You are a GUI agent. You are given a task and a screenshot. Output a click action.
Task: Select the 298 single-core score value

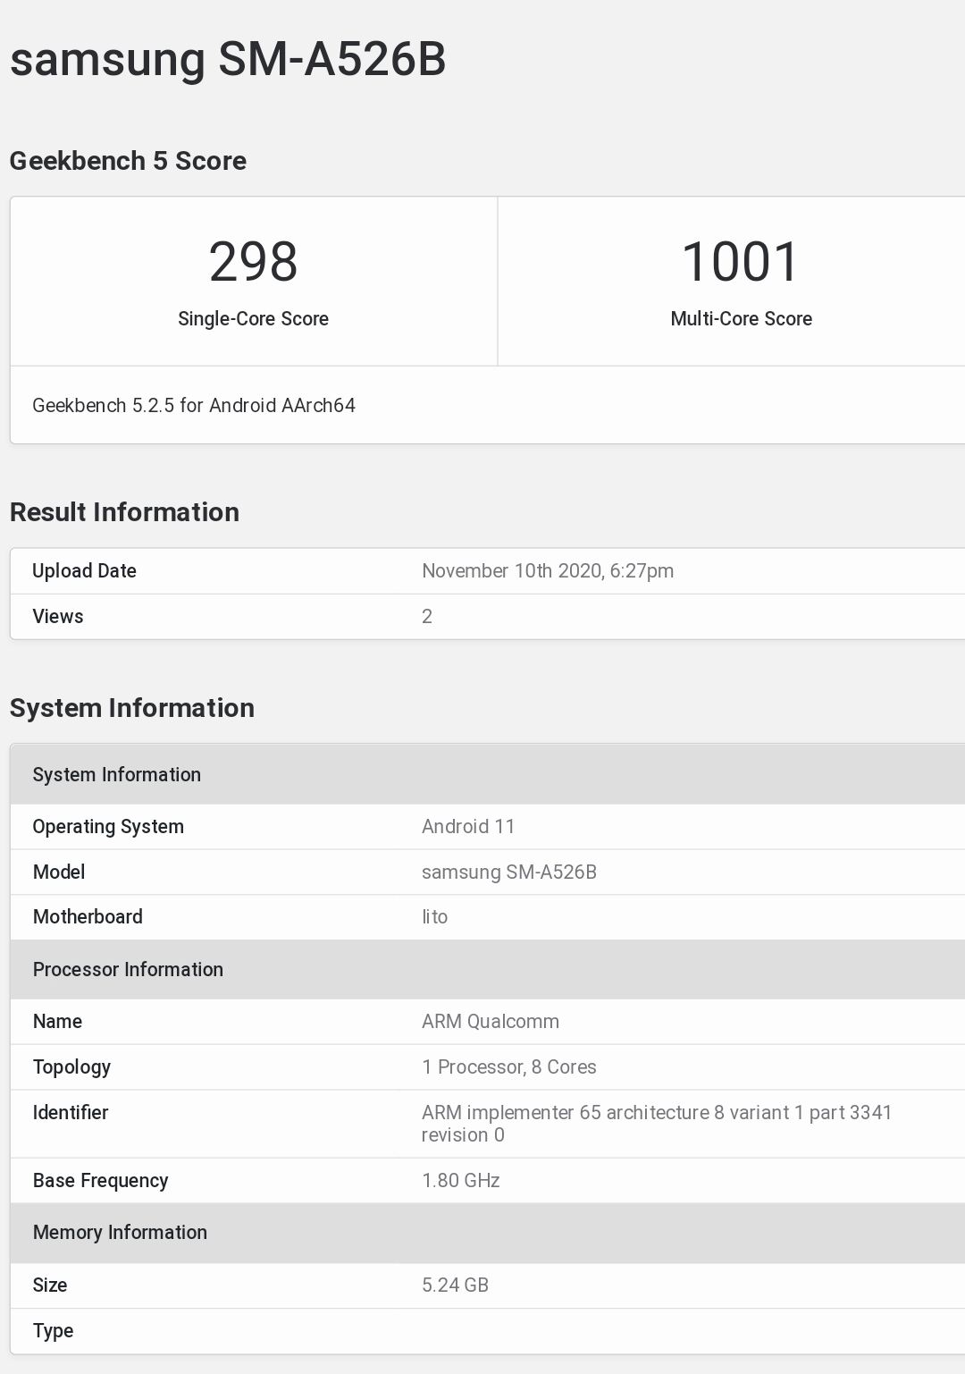[253, 262]
